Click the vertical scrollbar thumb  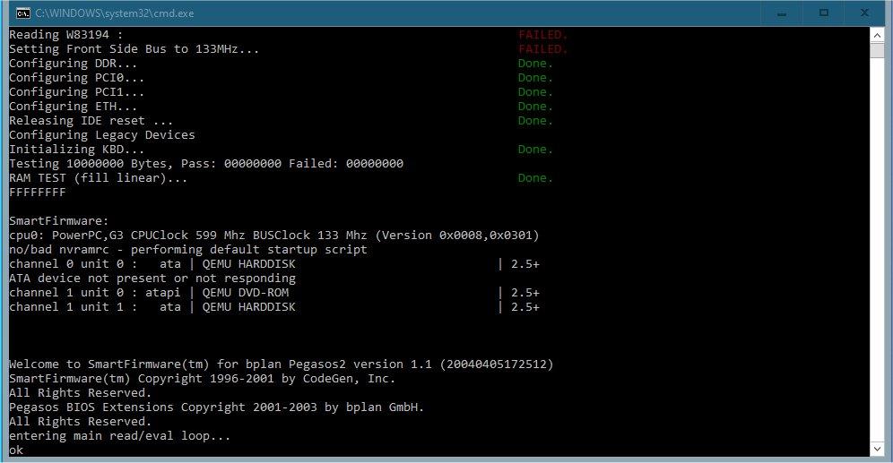pos(877,50)
